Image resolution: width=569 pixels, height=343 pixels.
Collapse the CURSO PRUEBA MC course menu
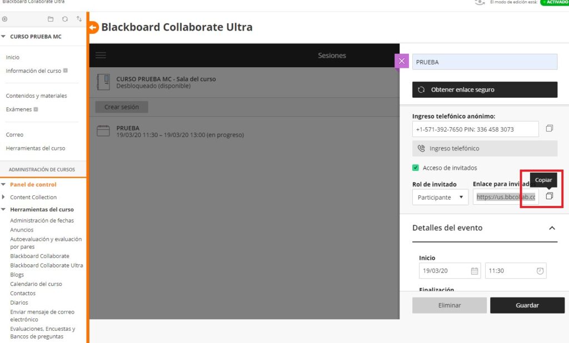(x=3, y=37)
